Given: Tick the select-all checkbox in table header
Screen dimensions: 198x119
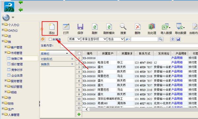Looking at the screenshot, I should coord(79,54).
